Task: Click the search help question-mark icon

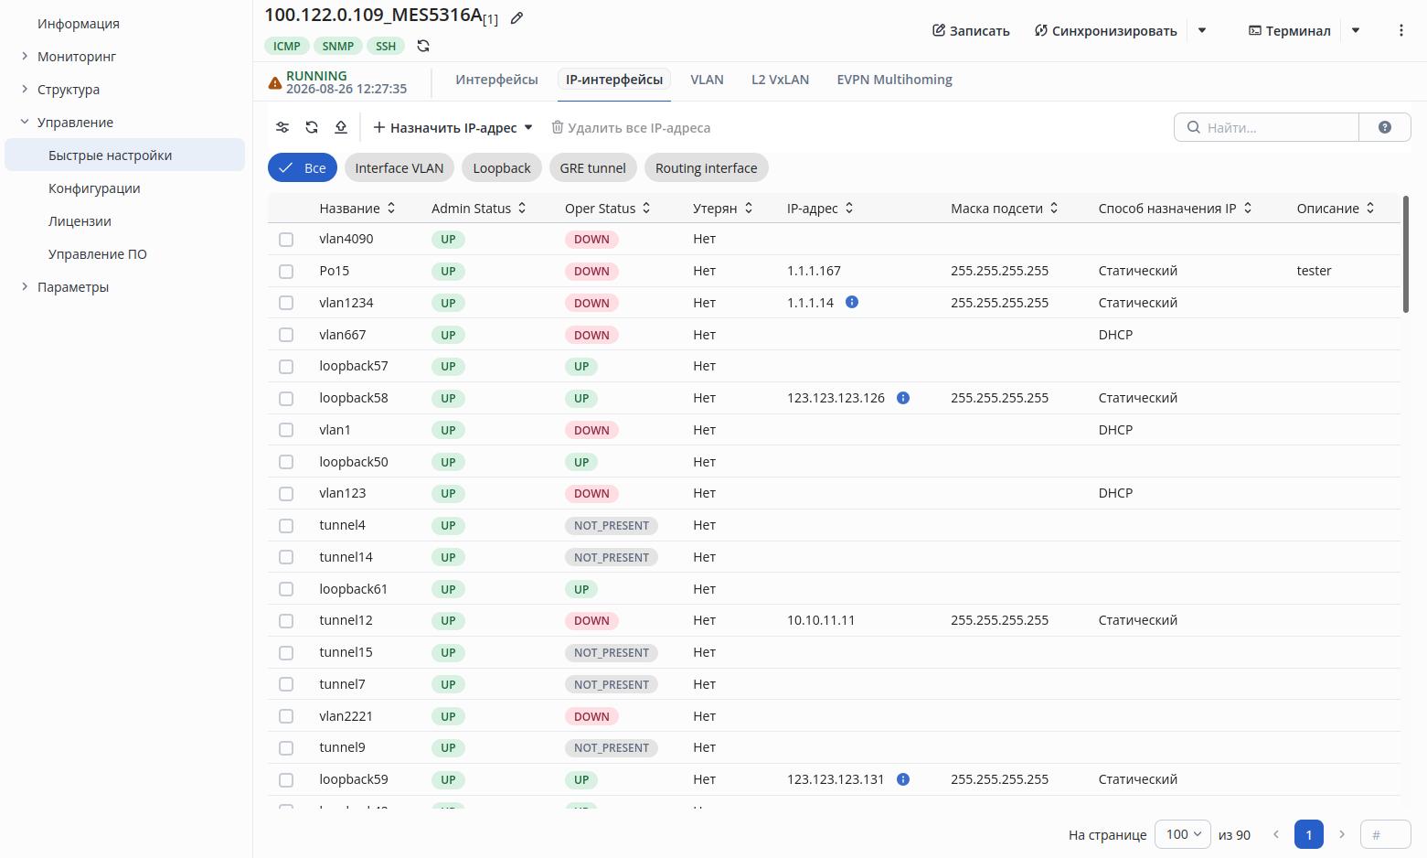Action: tap(1385, 127)
